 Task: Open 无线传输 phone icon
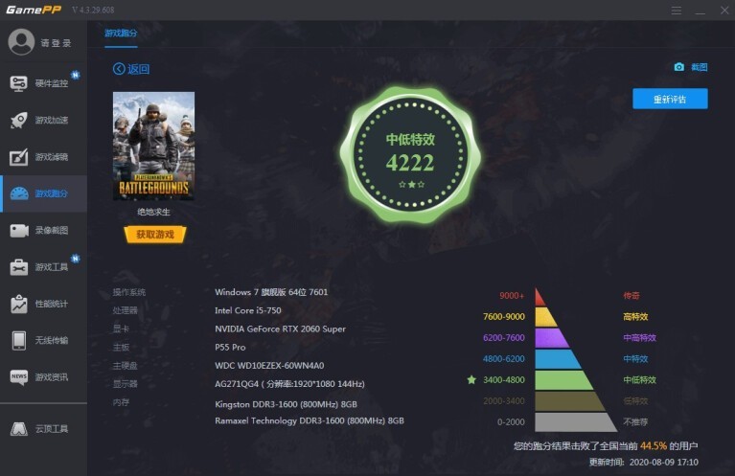click(19, 341)
